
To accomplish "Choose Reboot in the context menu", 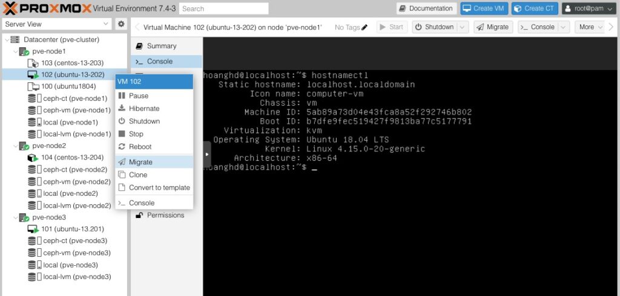I will 154,147.
